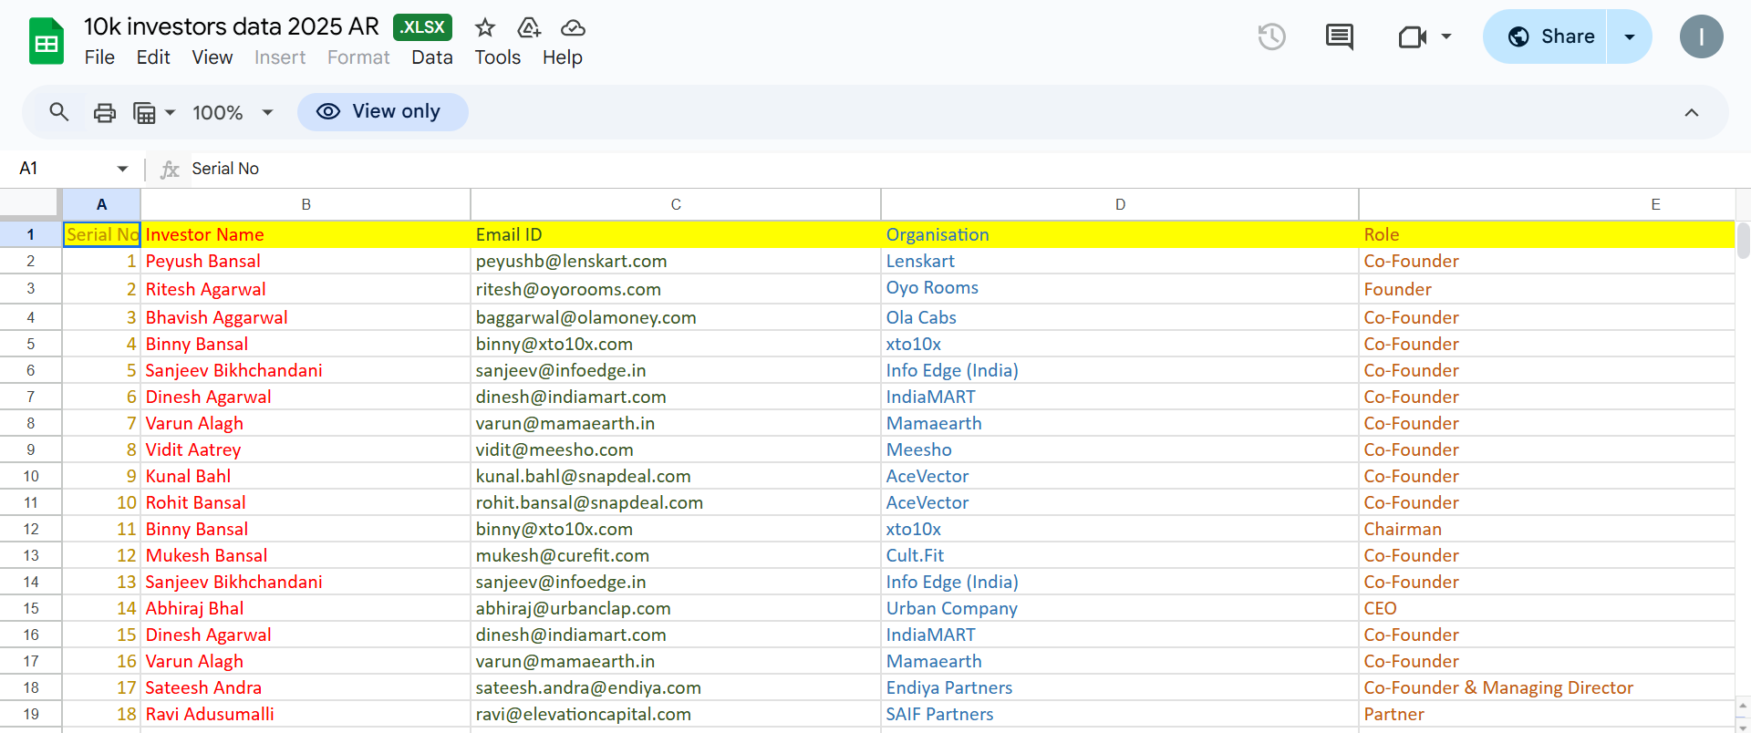Open the Edit menu

click(153, 57)
